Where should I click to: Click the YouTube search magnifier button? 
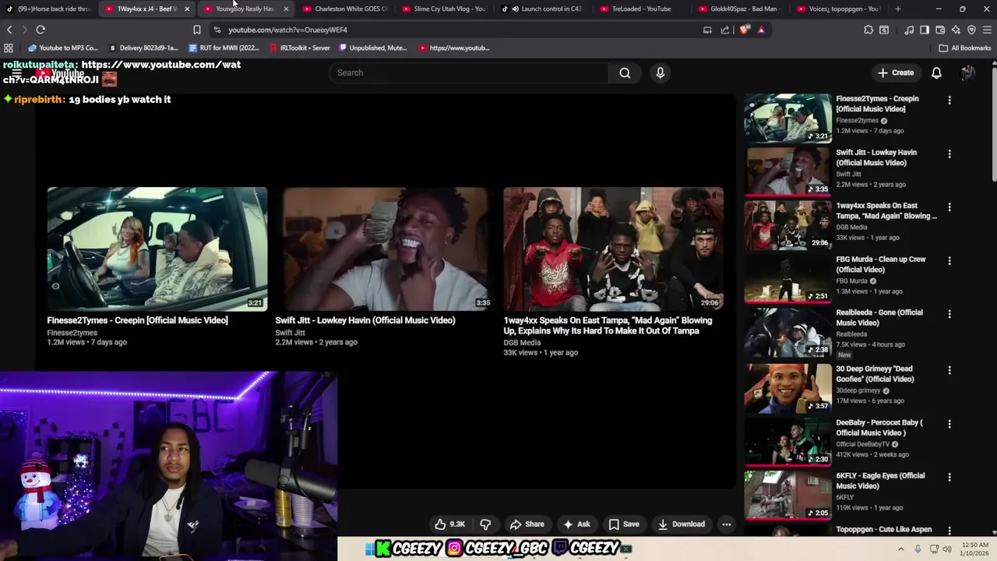625,72
